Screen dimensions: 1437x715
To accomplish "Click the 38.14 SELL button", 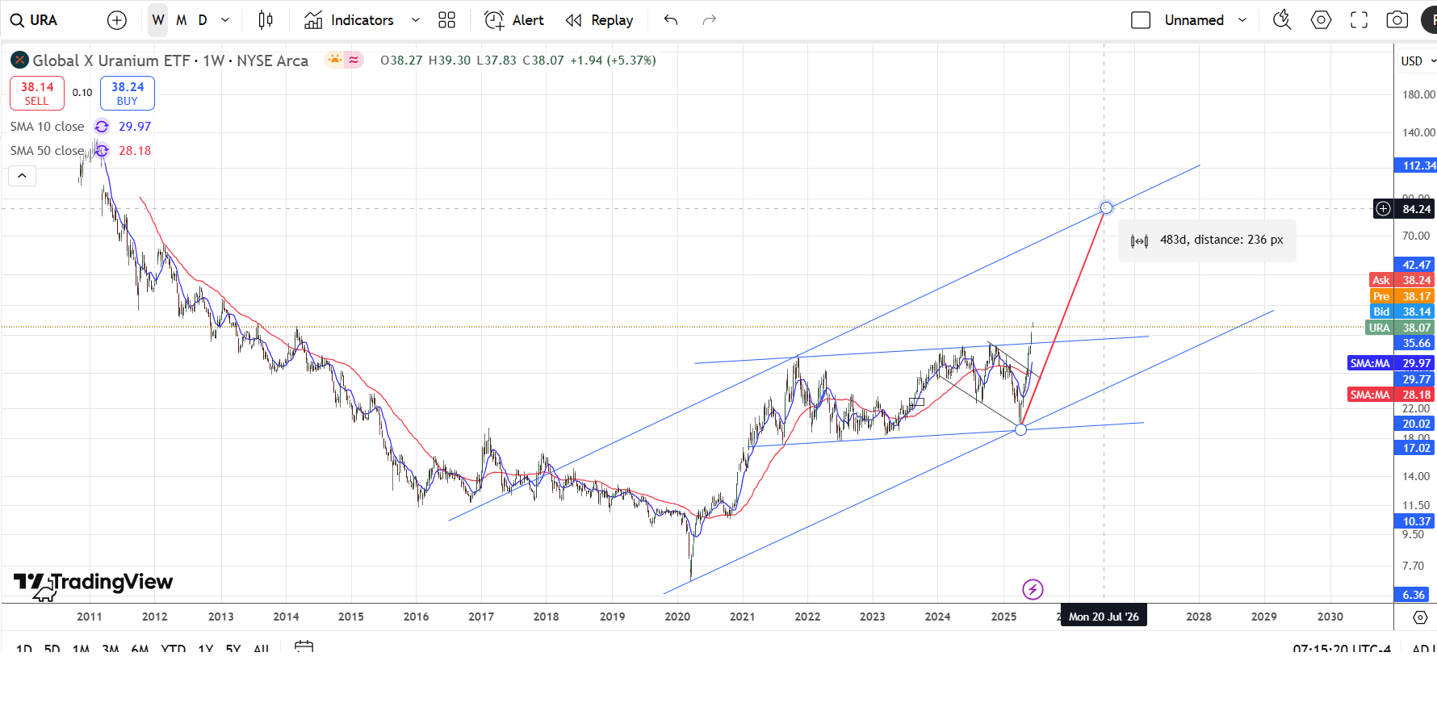I will click(x=37, y=93).
